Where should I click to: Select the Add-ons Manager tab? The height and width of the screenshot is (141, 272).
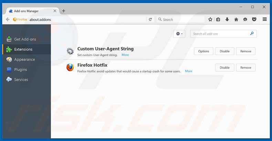32,11
